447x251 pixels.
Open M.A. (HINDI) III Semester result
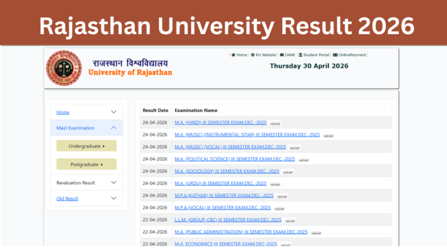[x=221, y=123]
